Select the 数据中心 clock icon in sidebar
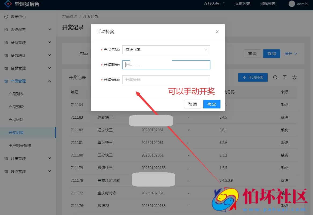The width and height of the screenshot is (313, 215). pos(6,17)
